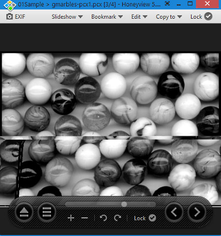
Task: Click the eject/open file icon
Action: (x=24, y=212)
